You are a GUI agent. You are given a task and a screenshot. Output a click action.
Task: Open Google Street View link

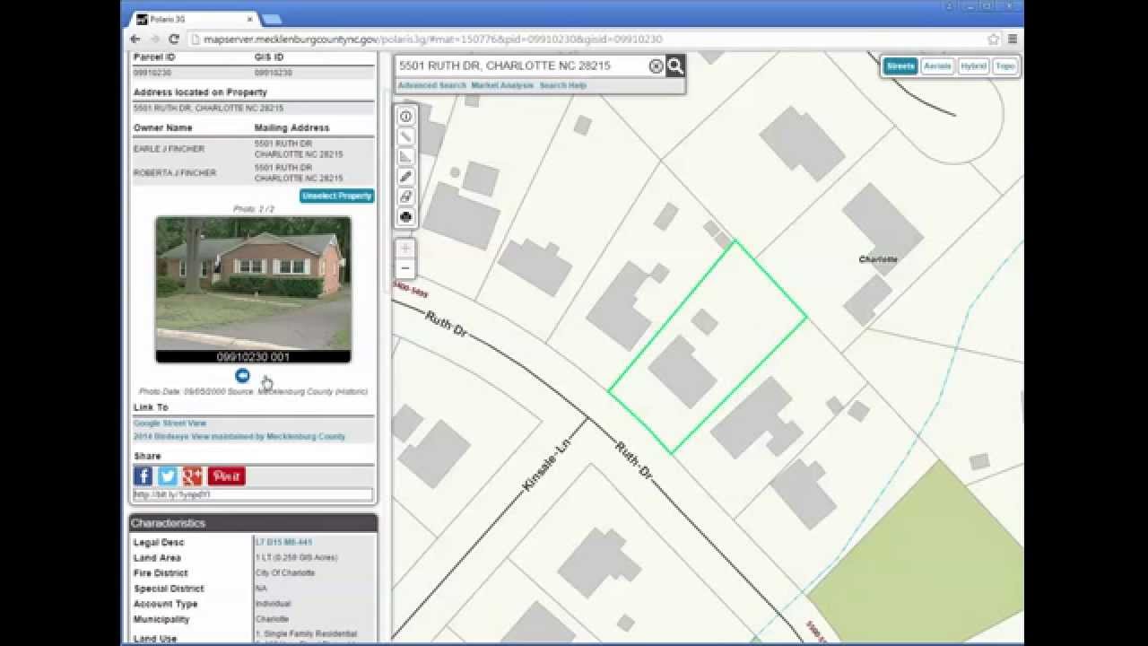coord(170,423)
